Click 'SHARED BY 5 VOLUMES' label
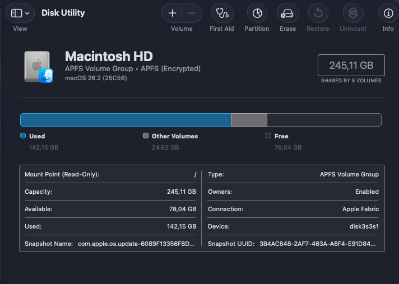399x284 pixels. [x=351, y=81]
